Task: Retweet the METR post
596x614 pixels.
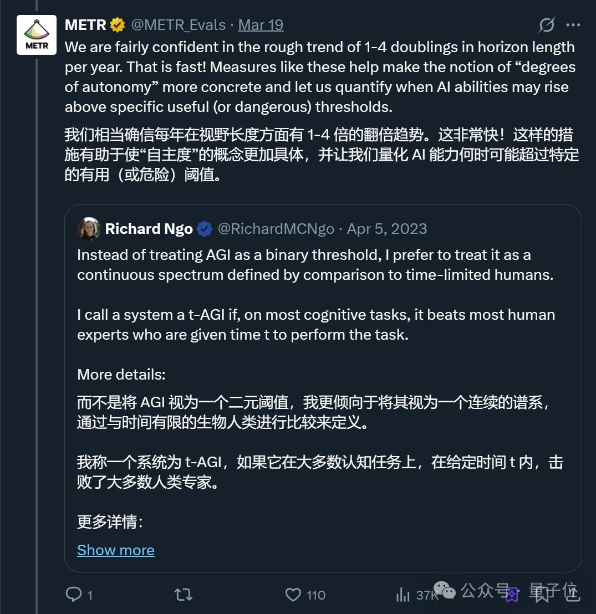Action: pyautogui.click(x=182, y=594)
